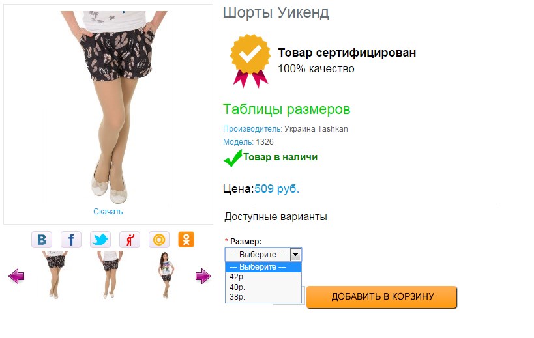Image resolution: width=534 pixels, height=338 pixels.
Task: Open the Таблицы размеров link
Action: (286, 109)
